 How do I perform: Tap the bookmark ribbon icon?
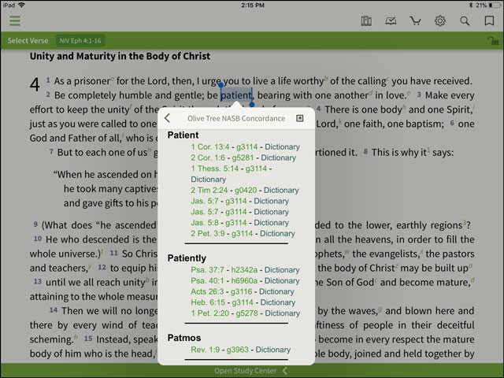489,21
